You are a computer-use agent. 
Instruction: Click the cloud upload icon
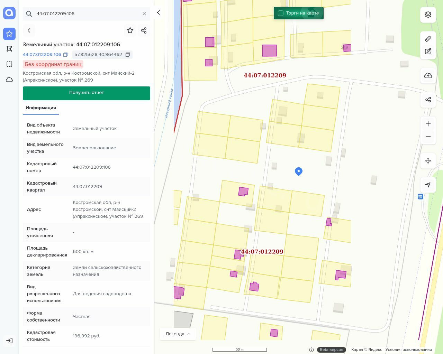[x=428, y=76]
